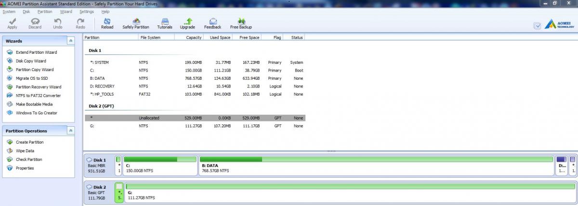Click the Upgrade green arrow icon

tap(188, 21)
